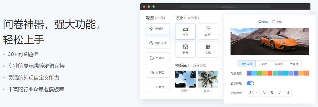Pick the green background color swatch

point(260,73)
